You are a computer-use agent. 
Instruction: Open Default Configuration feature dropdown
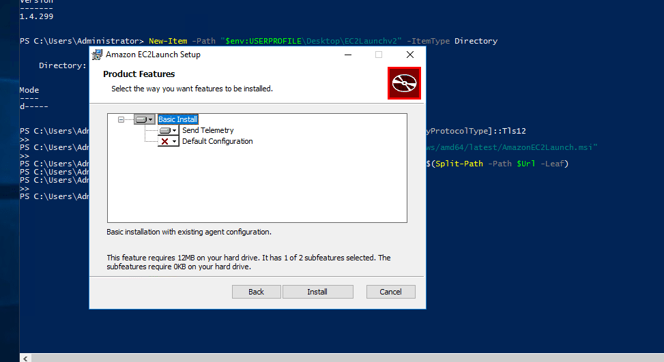coord(168,141)
